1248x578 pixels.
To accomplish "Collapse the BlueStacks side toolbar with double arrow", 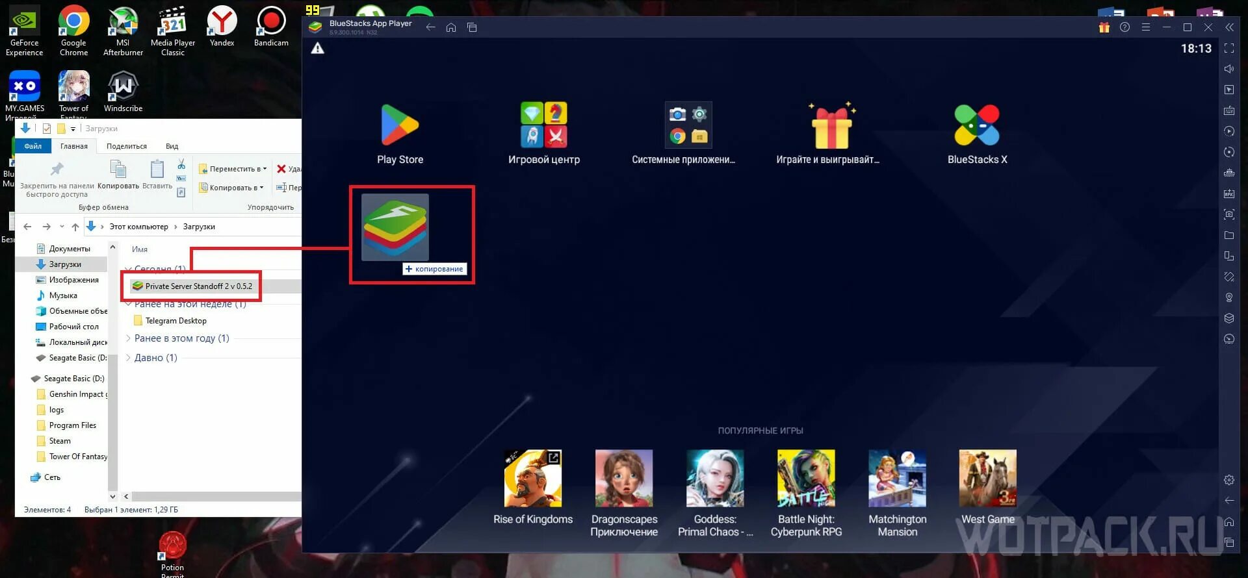I will click(x=1229, y=27).
